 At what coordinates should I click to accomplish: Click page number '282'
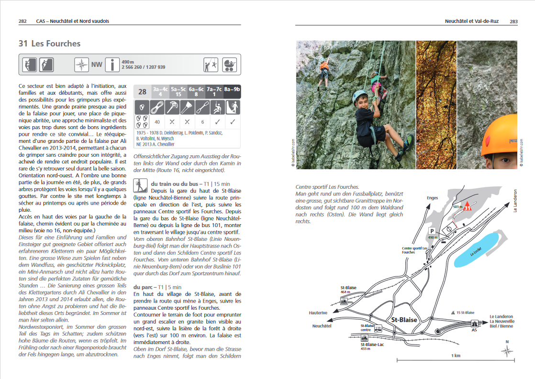coord(22,21)
